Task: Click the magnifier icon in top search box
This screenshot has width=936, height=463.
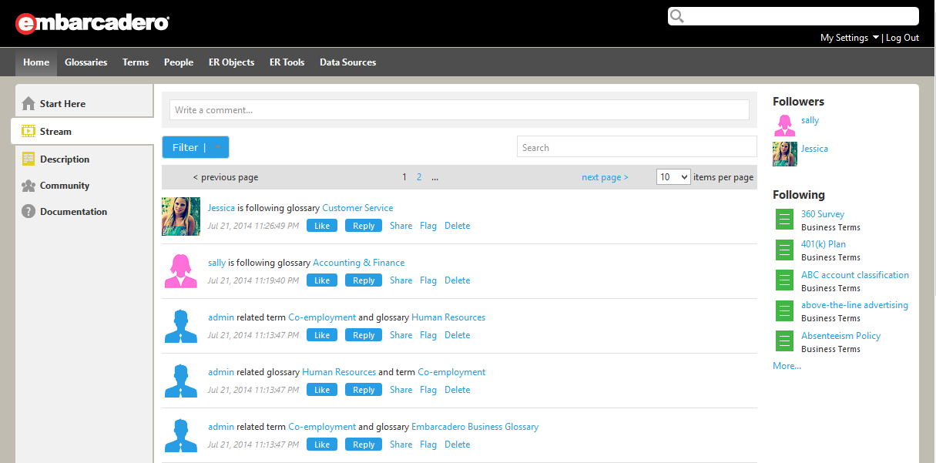Action: tap(676, 16)
